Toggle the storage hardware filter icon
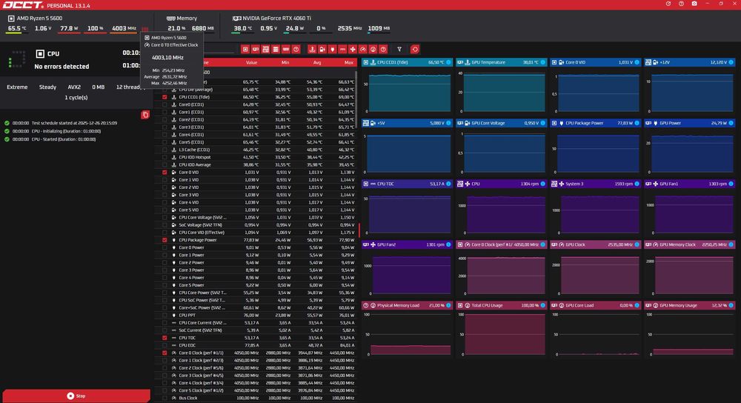The height and width of the screenshot is (403, 741). tap(276, 49)
